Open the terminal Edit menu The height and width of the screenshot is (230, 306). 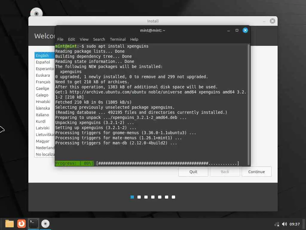click(x=71, y=39)
